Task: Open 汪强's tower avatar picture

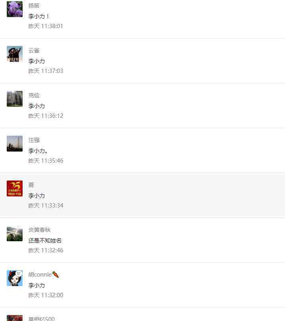Action: tap(15, 144)
